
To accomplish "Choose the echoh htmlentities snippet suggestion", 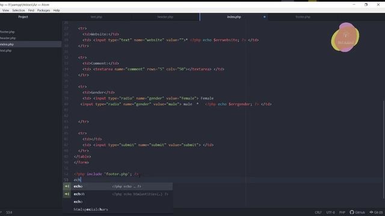I will point(118,194).
